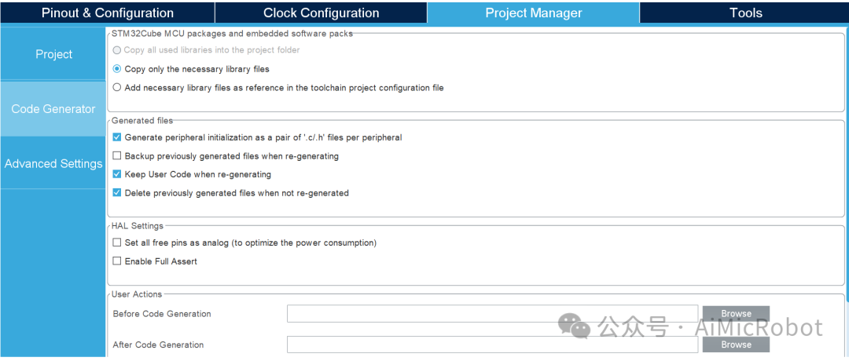Browse for Before Code Generation script
The height and width of the screenshot is (361, 849).
736,313
